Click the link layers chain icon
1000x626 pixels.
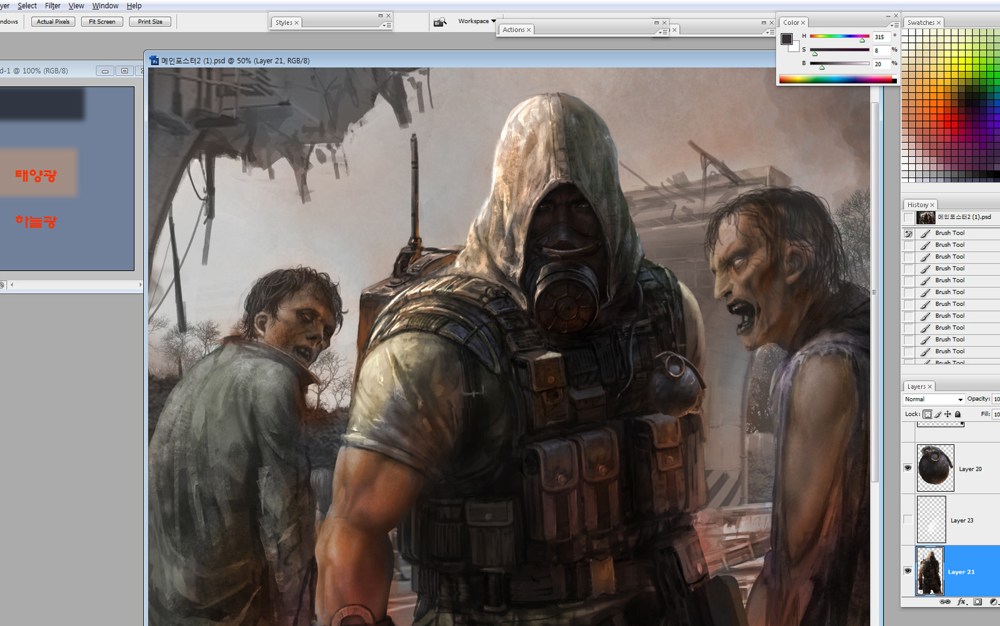(945, 602)
